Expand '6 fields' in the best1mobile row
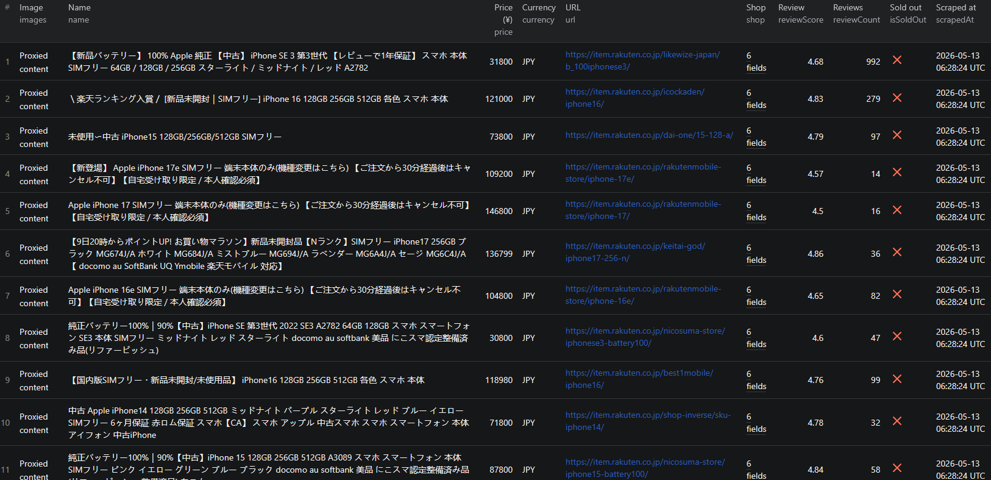The image size is (991, 480). point(756,380)
